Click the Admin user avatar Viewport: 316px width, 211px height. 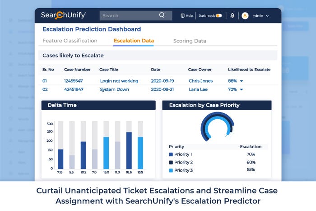tap(245, 15)
